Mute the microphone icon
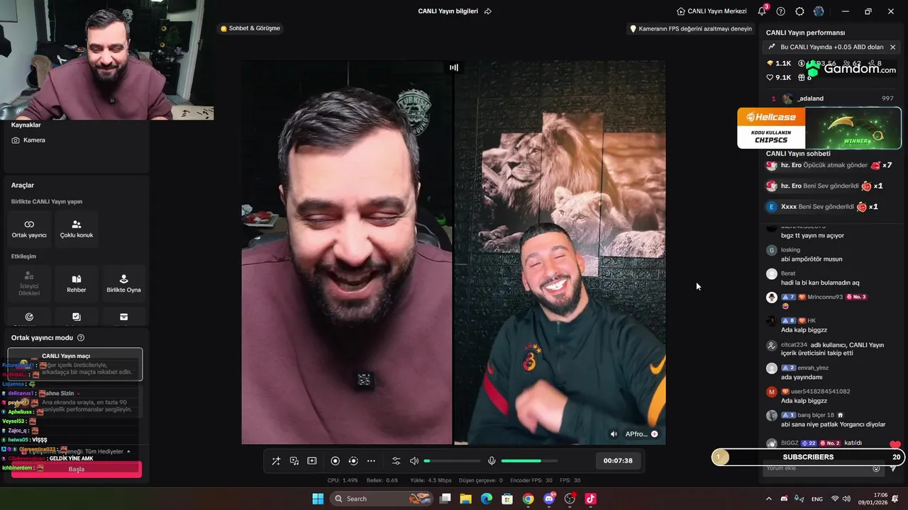The height and width of the screenshot is (510, 908). click(x=492, y=460)
